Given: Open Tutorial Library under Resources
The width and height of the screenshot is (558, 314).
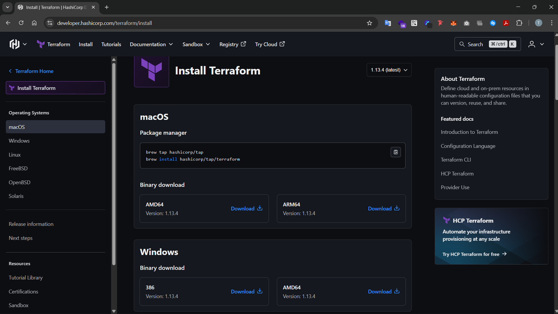Looking at the screenshot, I should (26, 278).
